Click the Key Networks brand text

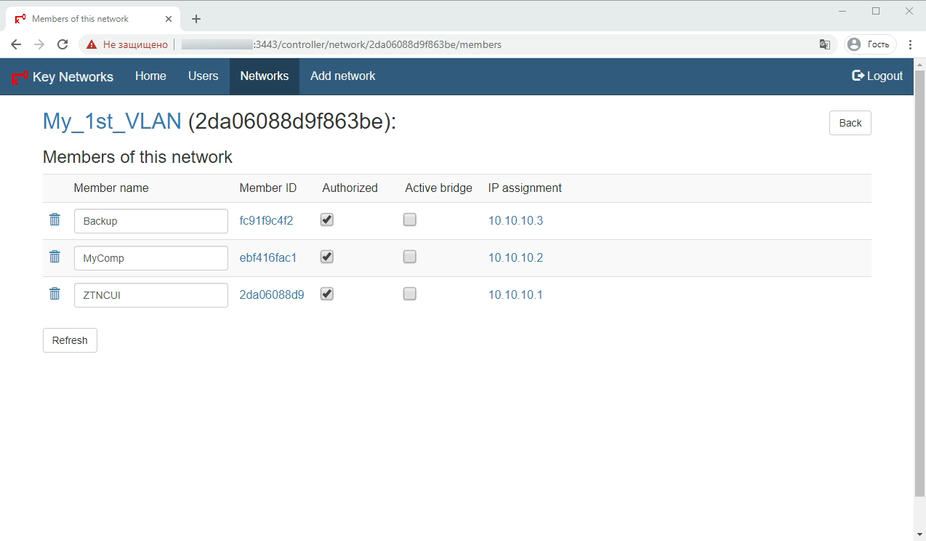(73, 77)
